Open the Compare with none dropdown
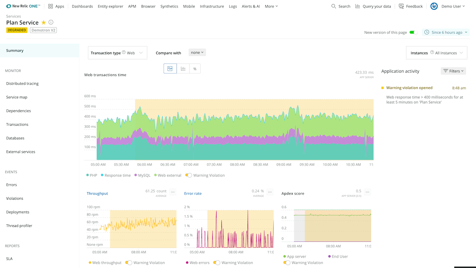Viewport: 476px width, 268px height. click(197, 52)
